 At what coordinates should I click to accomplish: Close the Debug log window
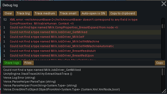click(164, 4)
